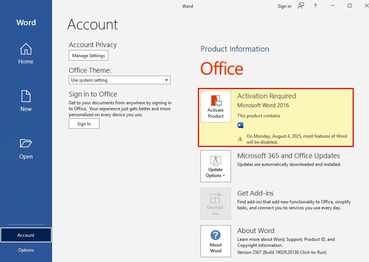Click the Activate Product icon button
The height and width of the screenshot is (262, 369).
point(216,107)
